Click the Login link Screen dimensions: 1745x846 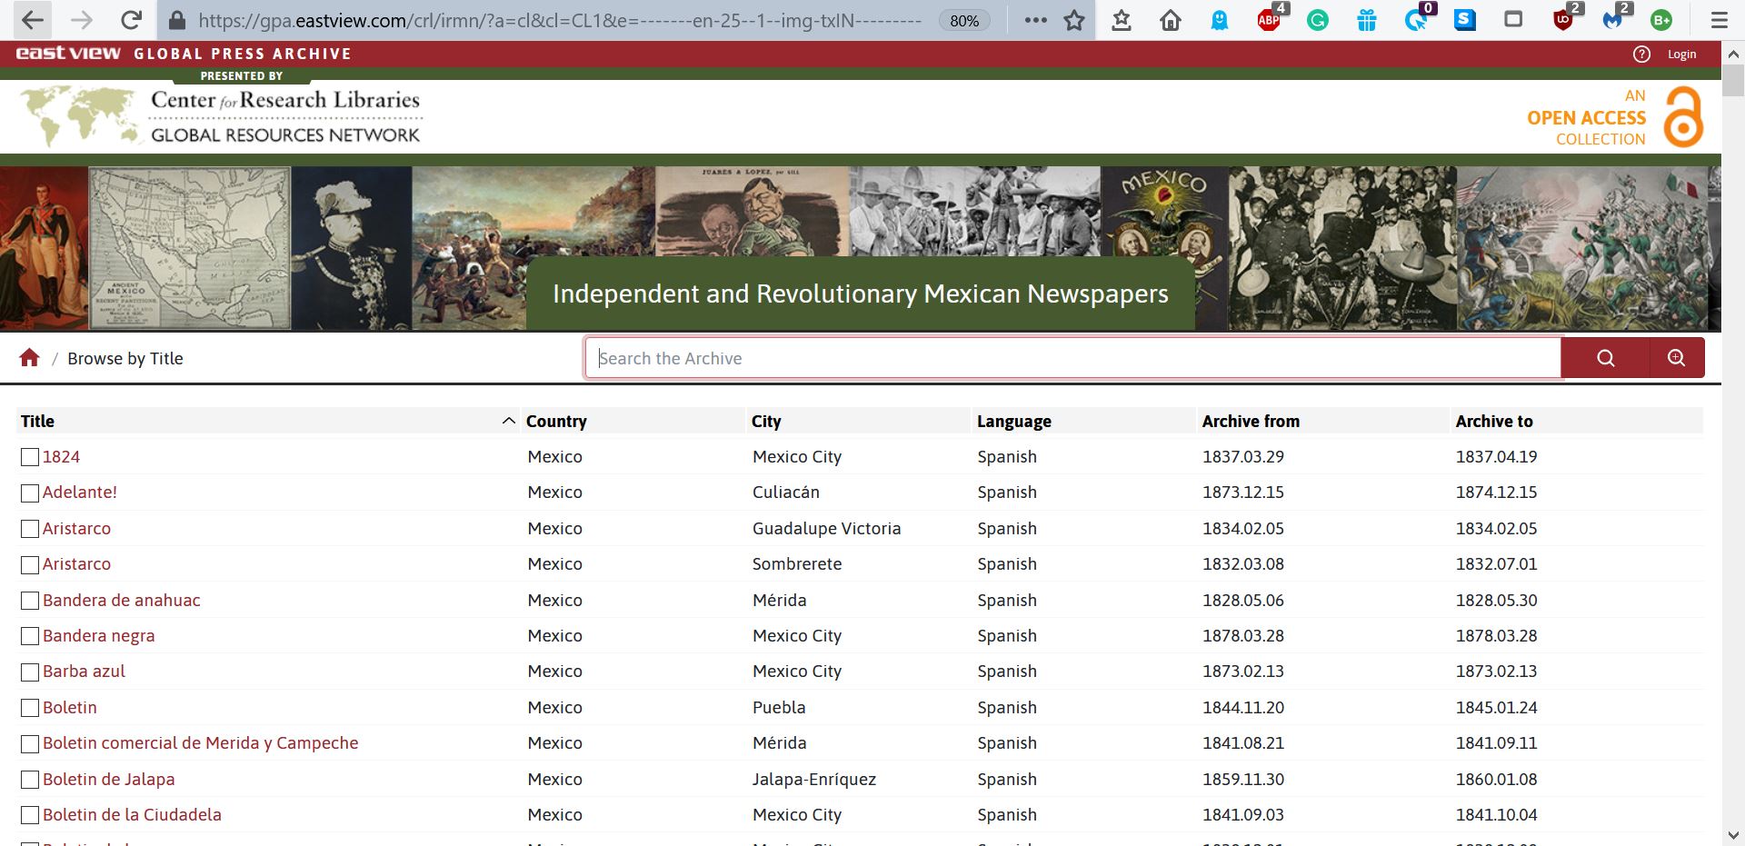click(x=1681, y=55)
